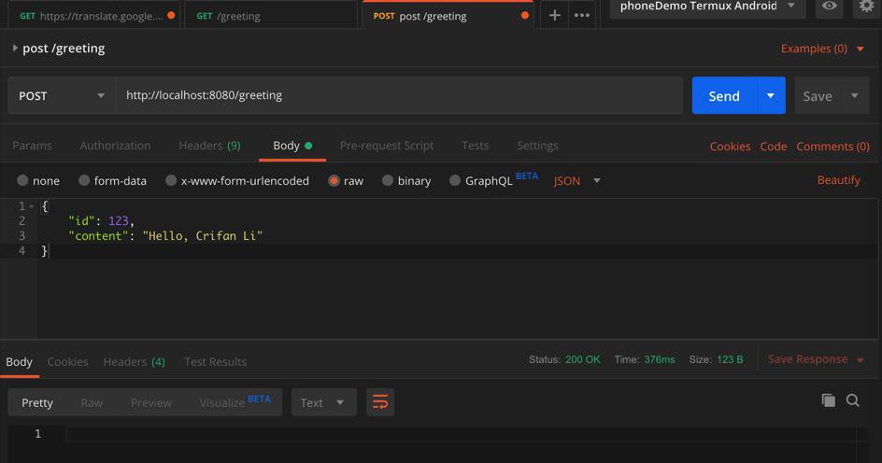882x463 pixels.
Task: Switch to the translate.google GET tab
Action: click(94, 16)
